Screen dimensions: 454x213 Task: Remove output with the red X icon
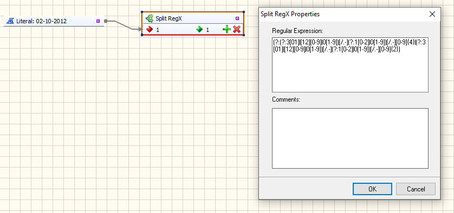click(x=237, y=29)
